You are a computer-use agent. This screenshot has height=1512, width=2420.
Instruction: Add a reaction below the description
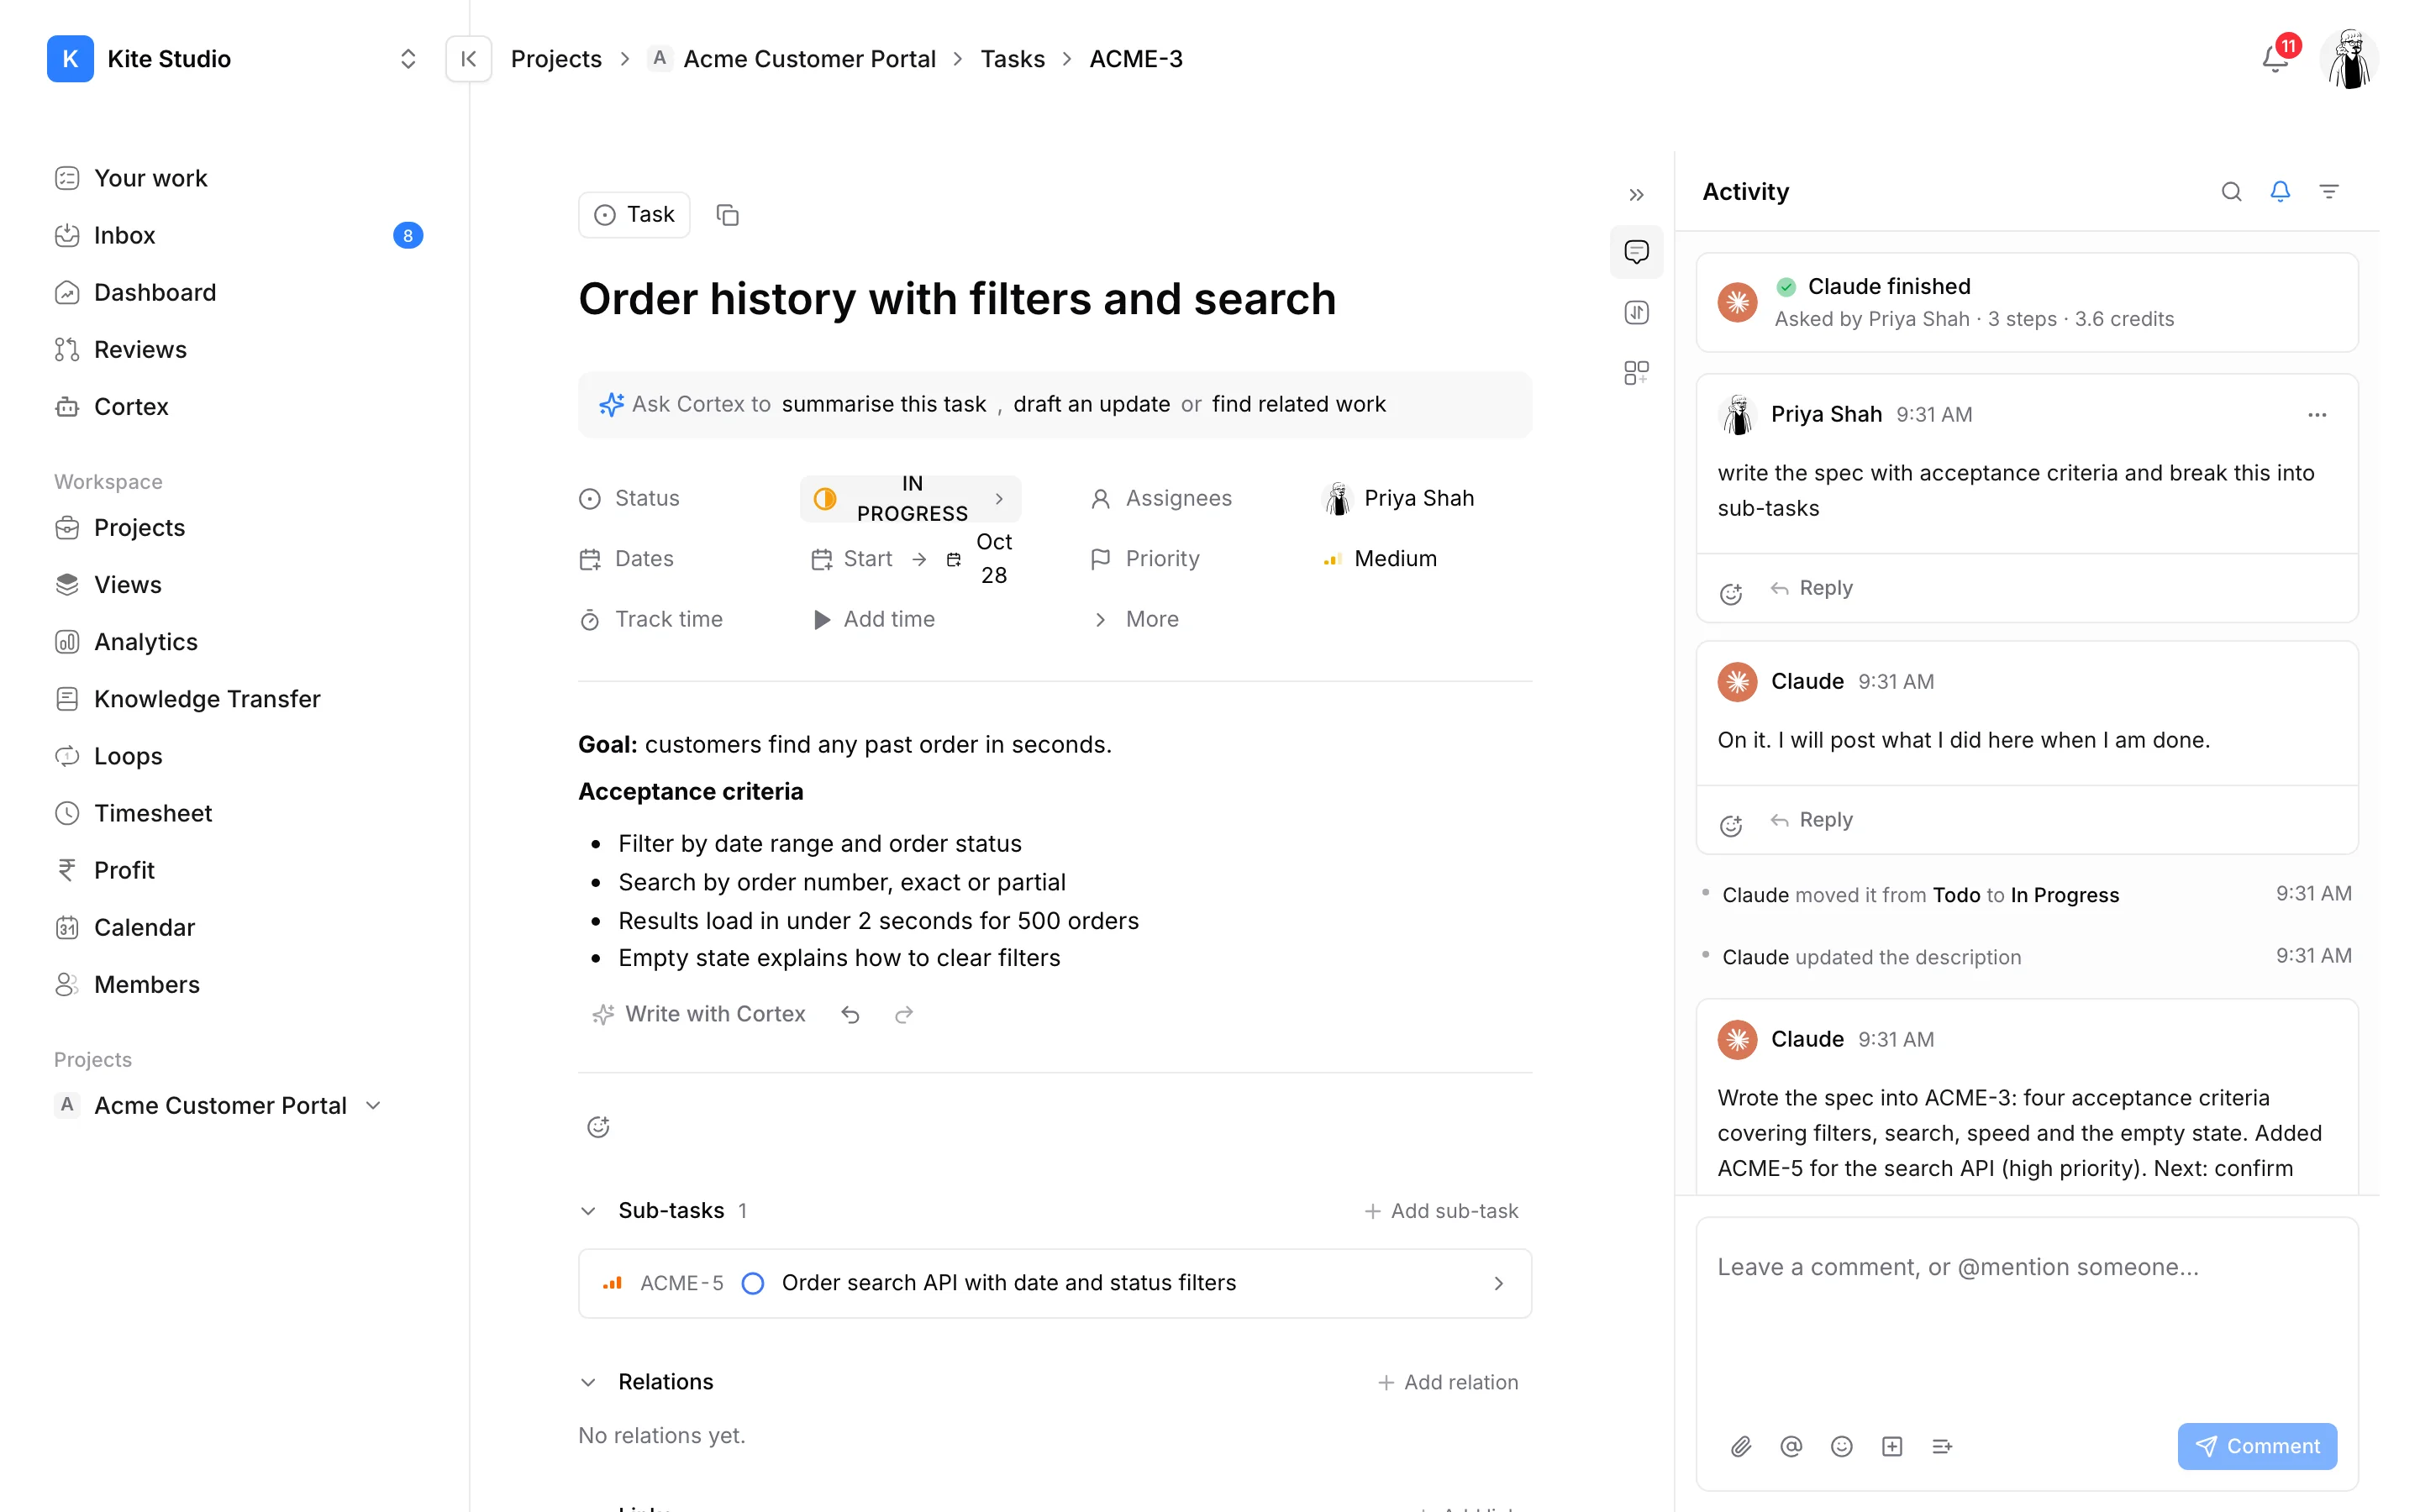598,1127
